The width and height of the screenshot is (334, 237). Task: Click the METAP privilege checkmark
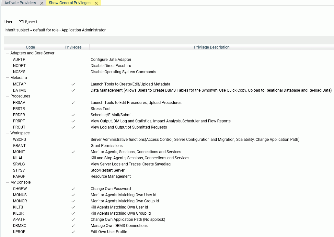pyautogui.click(x=73, y=84)
